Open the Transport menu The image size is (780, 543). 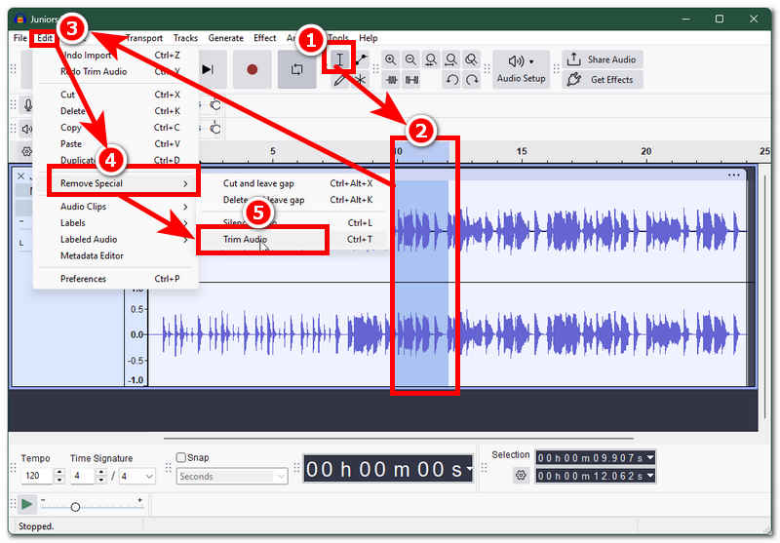tap(143, 38)
